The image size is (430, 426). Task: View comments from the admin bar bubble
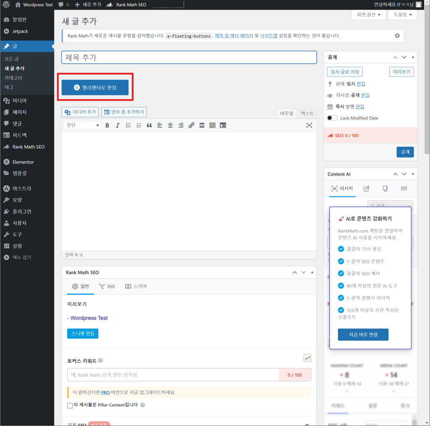point(64,5)
